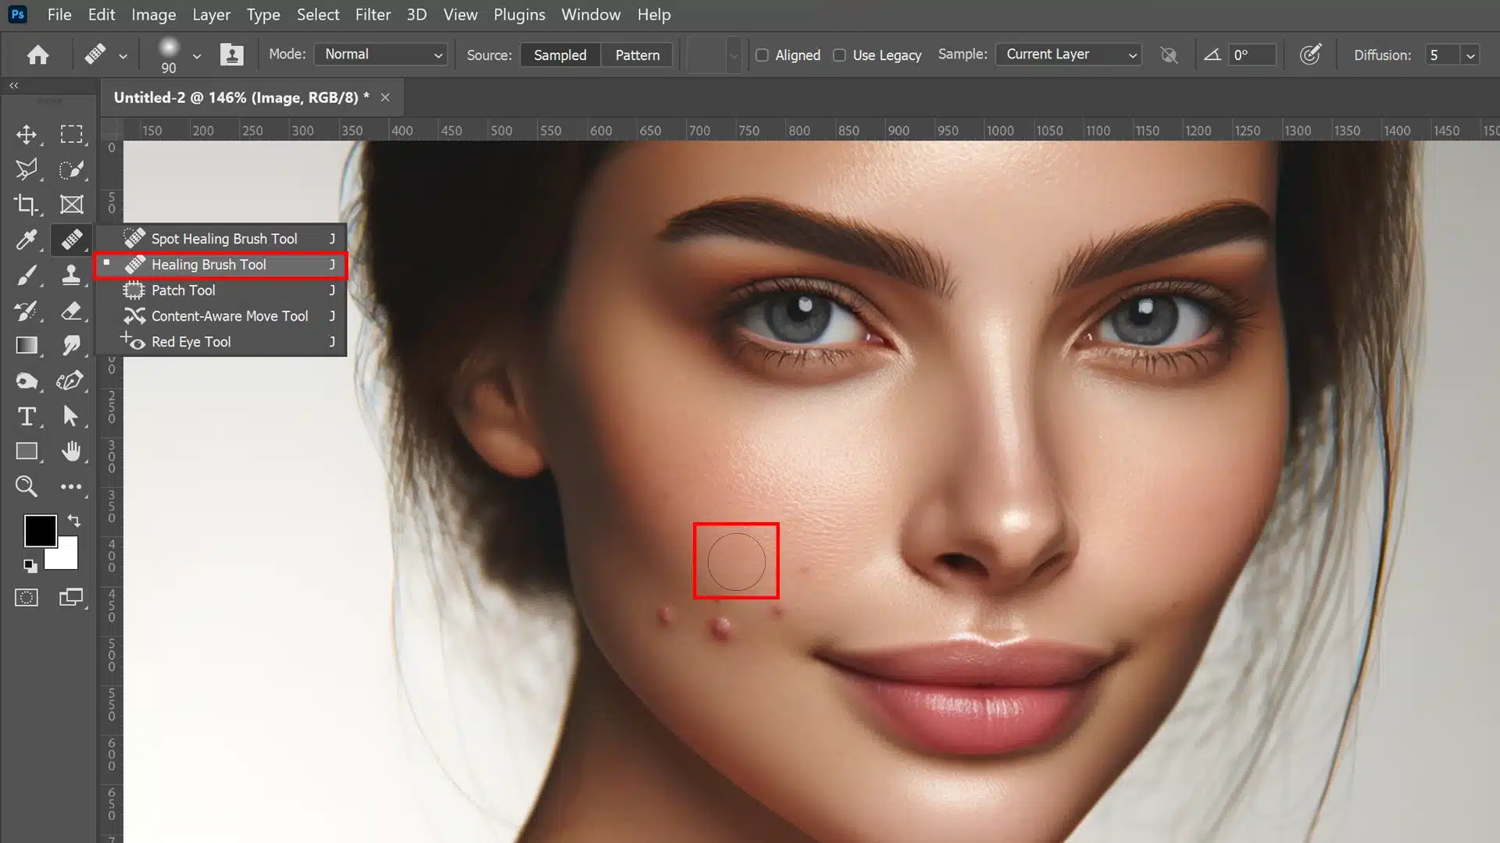This screenshot has width=1500, height=843.
Task: Select the Brush tool
Action: coord(27,275)
